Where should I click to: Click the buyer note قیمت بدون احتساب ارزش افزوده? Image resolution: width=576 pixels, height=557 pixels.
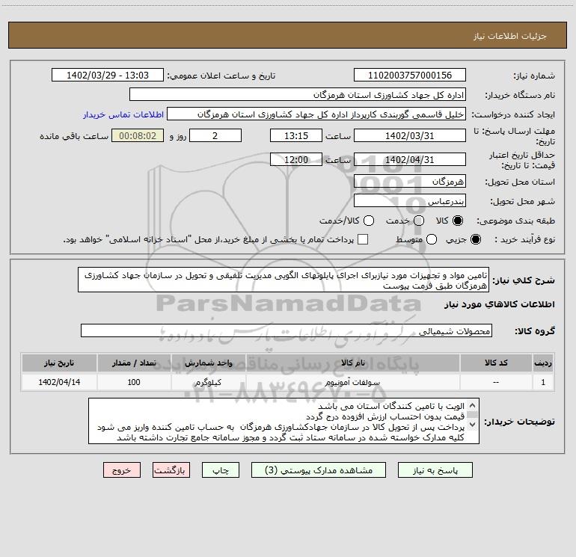(x=385, y=416)
